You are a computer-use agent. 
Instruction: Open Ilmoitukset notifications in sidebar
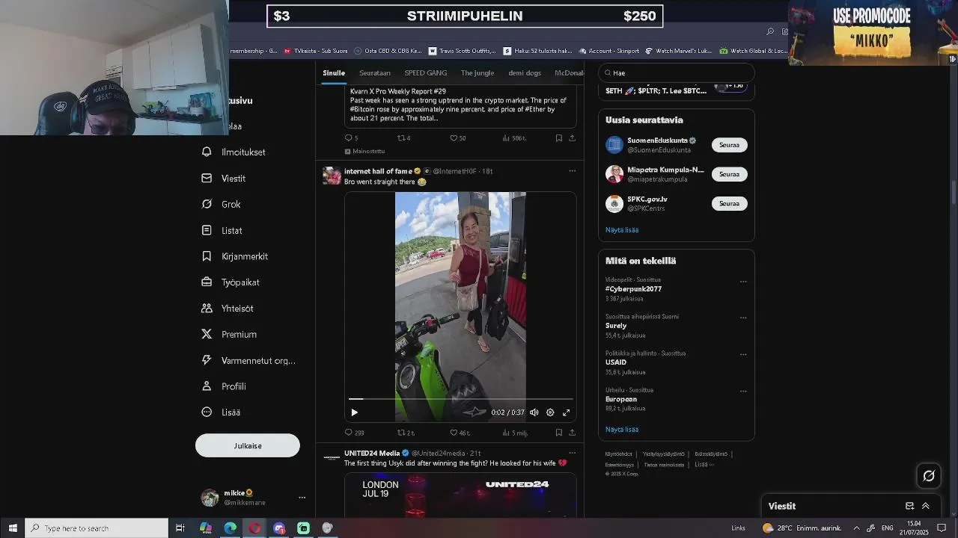pos(234,152)
